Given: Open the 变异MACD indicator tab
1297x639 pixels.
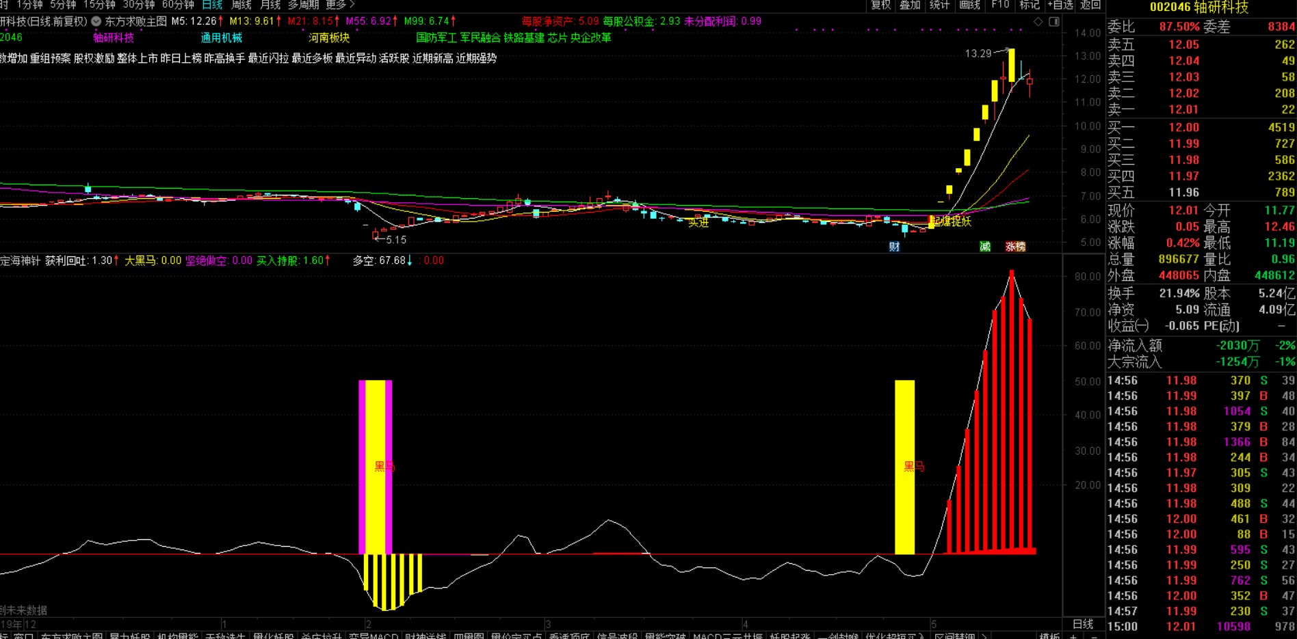Looking at the screenshot, I should point(373,636).
